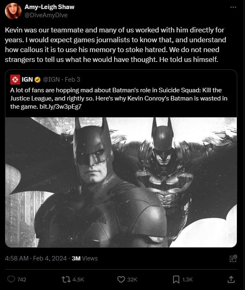Open the IGN logo avatar
This screenshot has width=245, height=290.
click(x=15, y=80)
